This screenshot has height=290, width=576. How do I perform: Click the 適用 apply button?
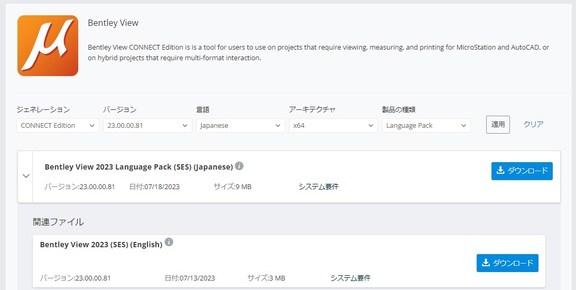click(498, 125)
